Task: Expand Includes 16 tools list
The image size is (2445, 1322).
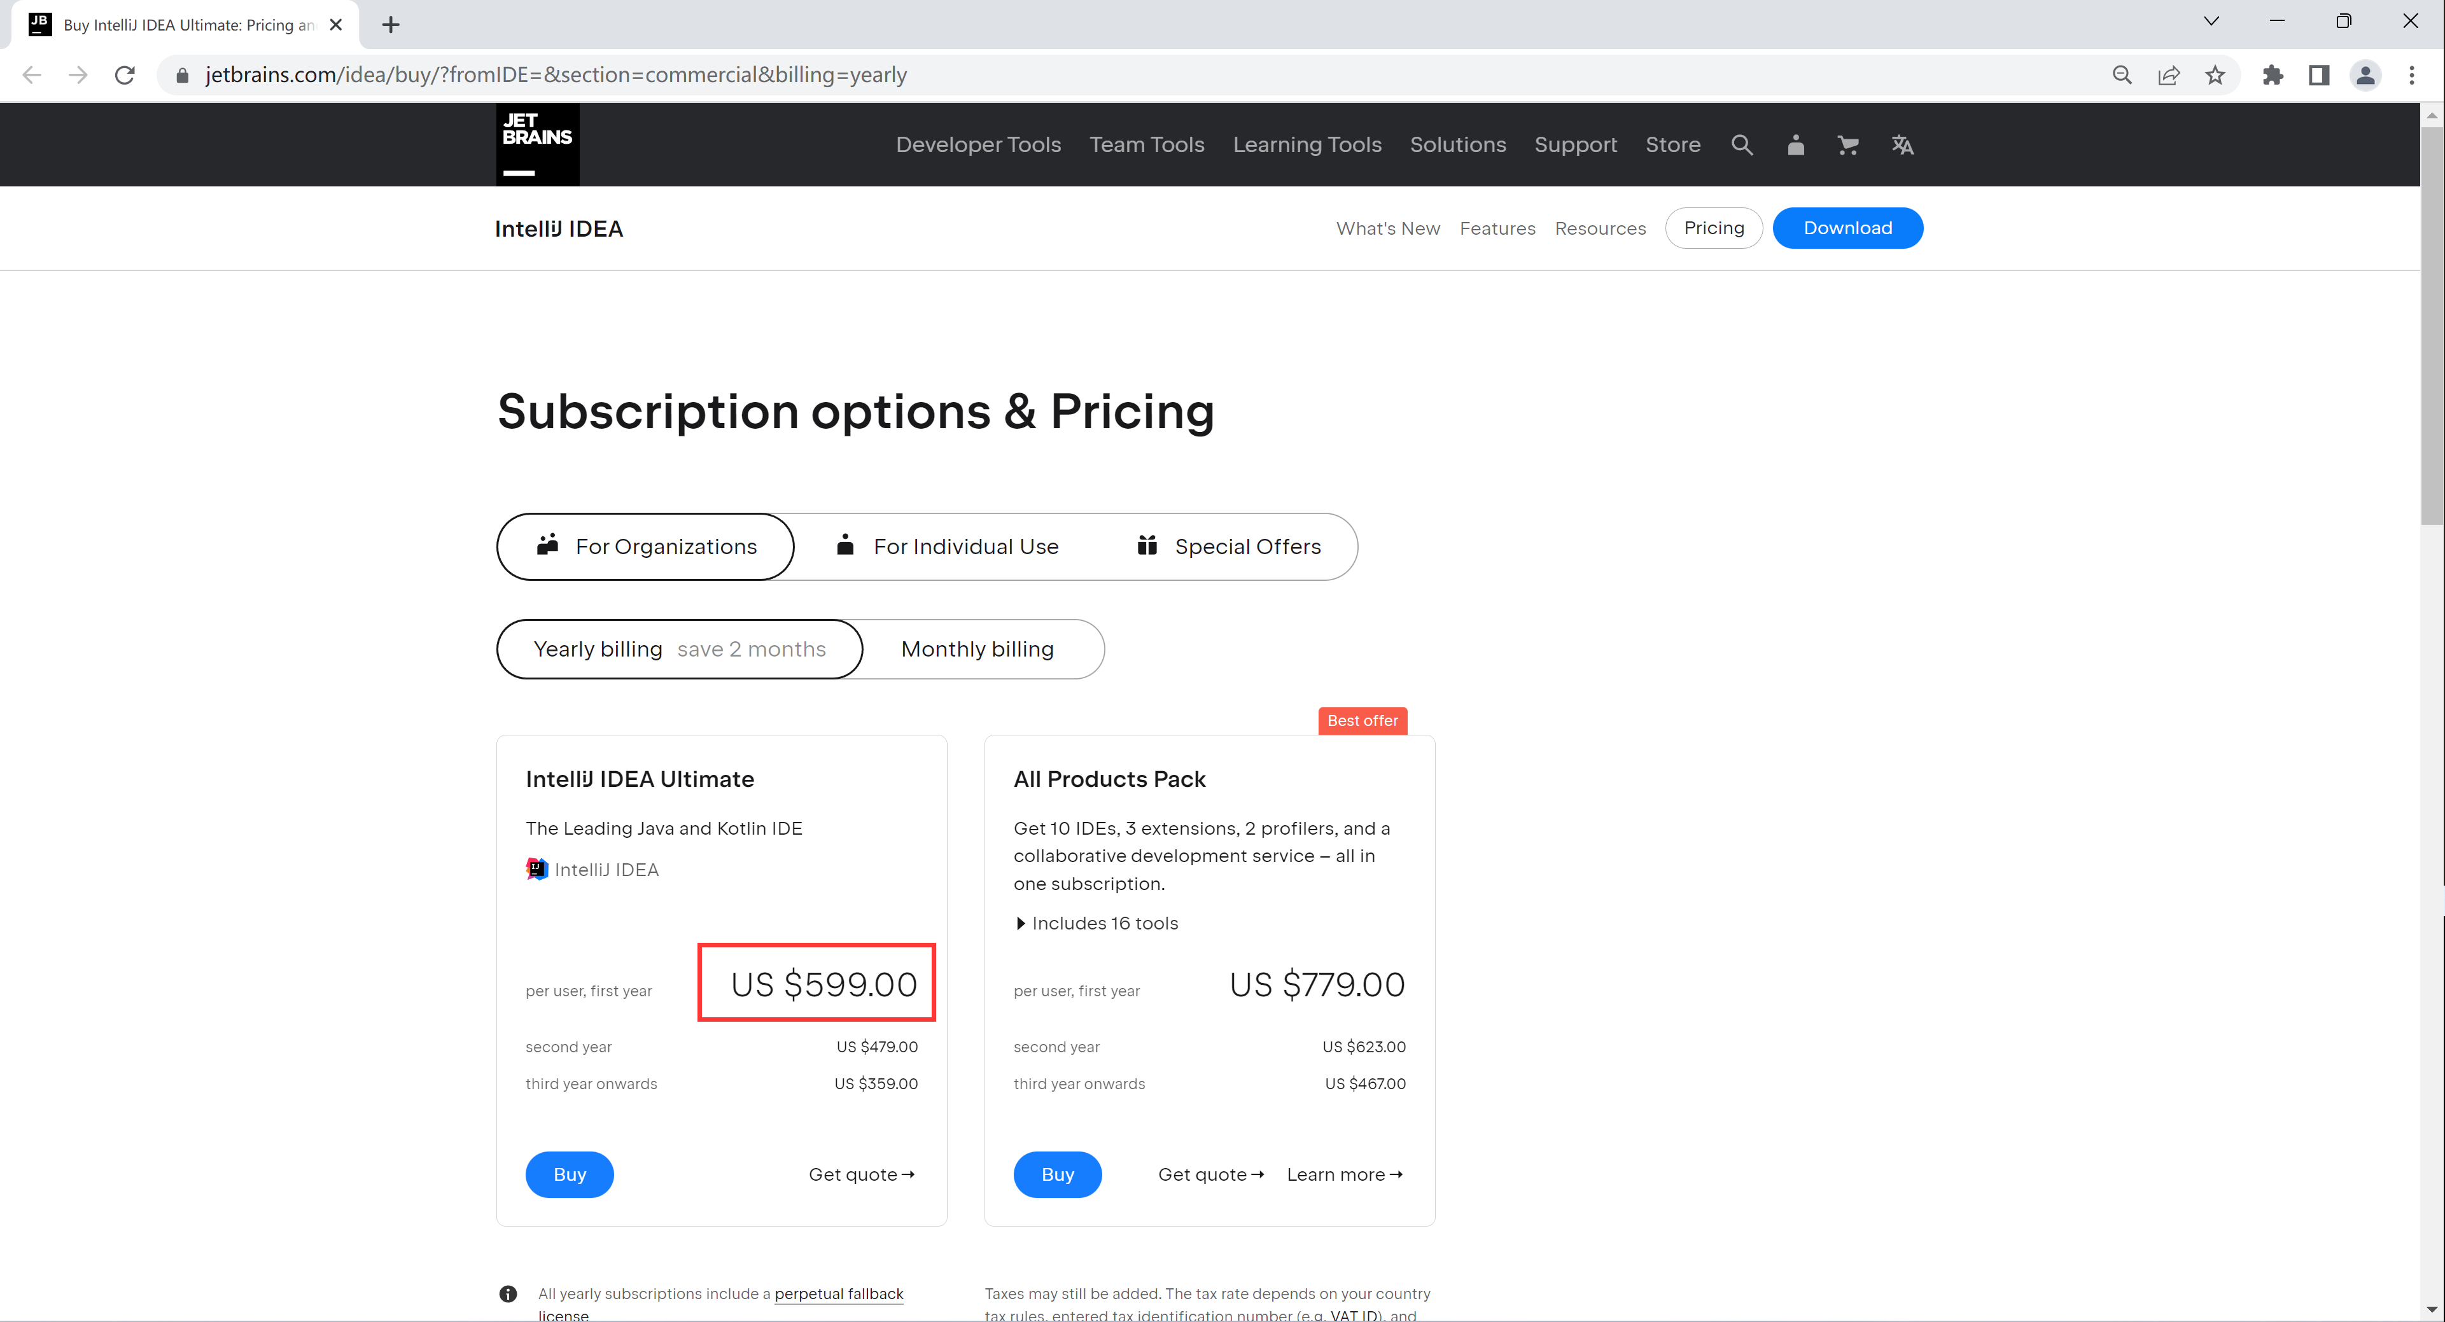Action: pos(1096,923)
